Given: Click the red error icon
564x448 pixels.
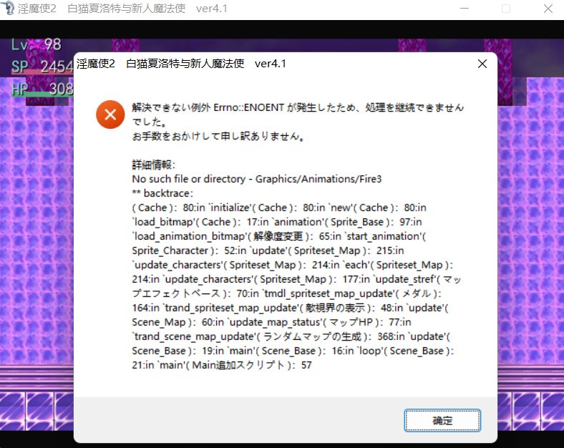Looking at the screenshot, I should [110, 115].
